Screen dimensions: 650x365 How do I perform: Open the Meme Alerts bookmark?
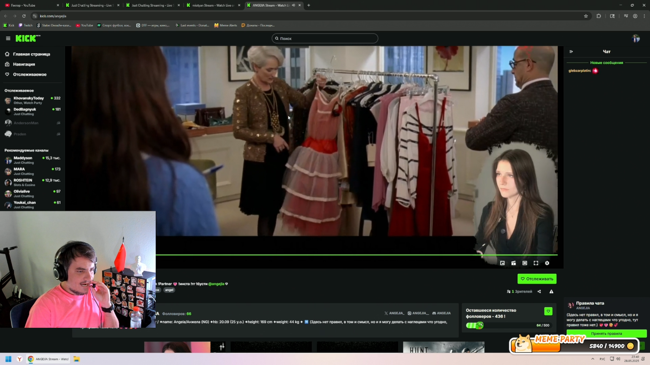pyautogui.click(x=225, y=25)
